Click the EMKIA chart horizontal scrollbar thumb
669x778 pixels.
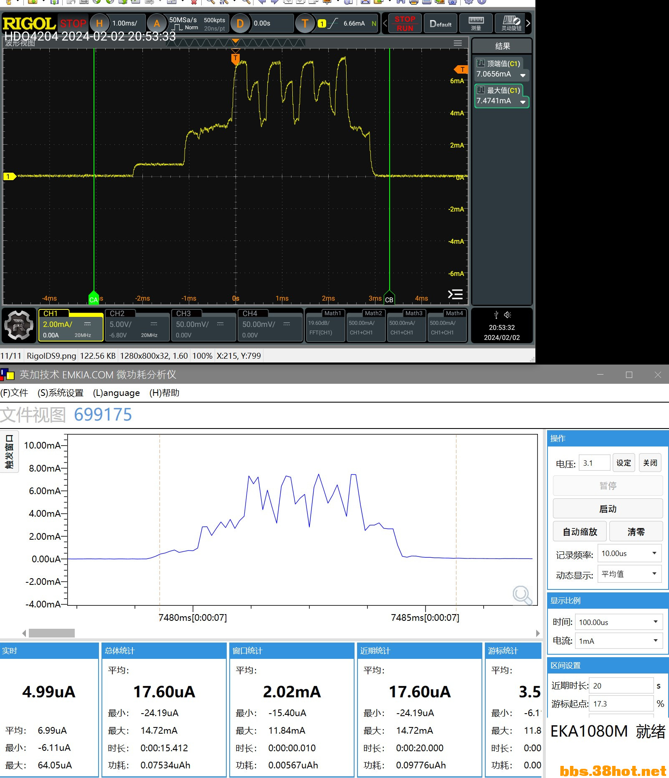(52, 633)
